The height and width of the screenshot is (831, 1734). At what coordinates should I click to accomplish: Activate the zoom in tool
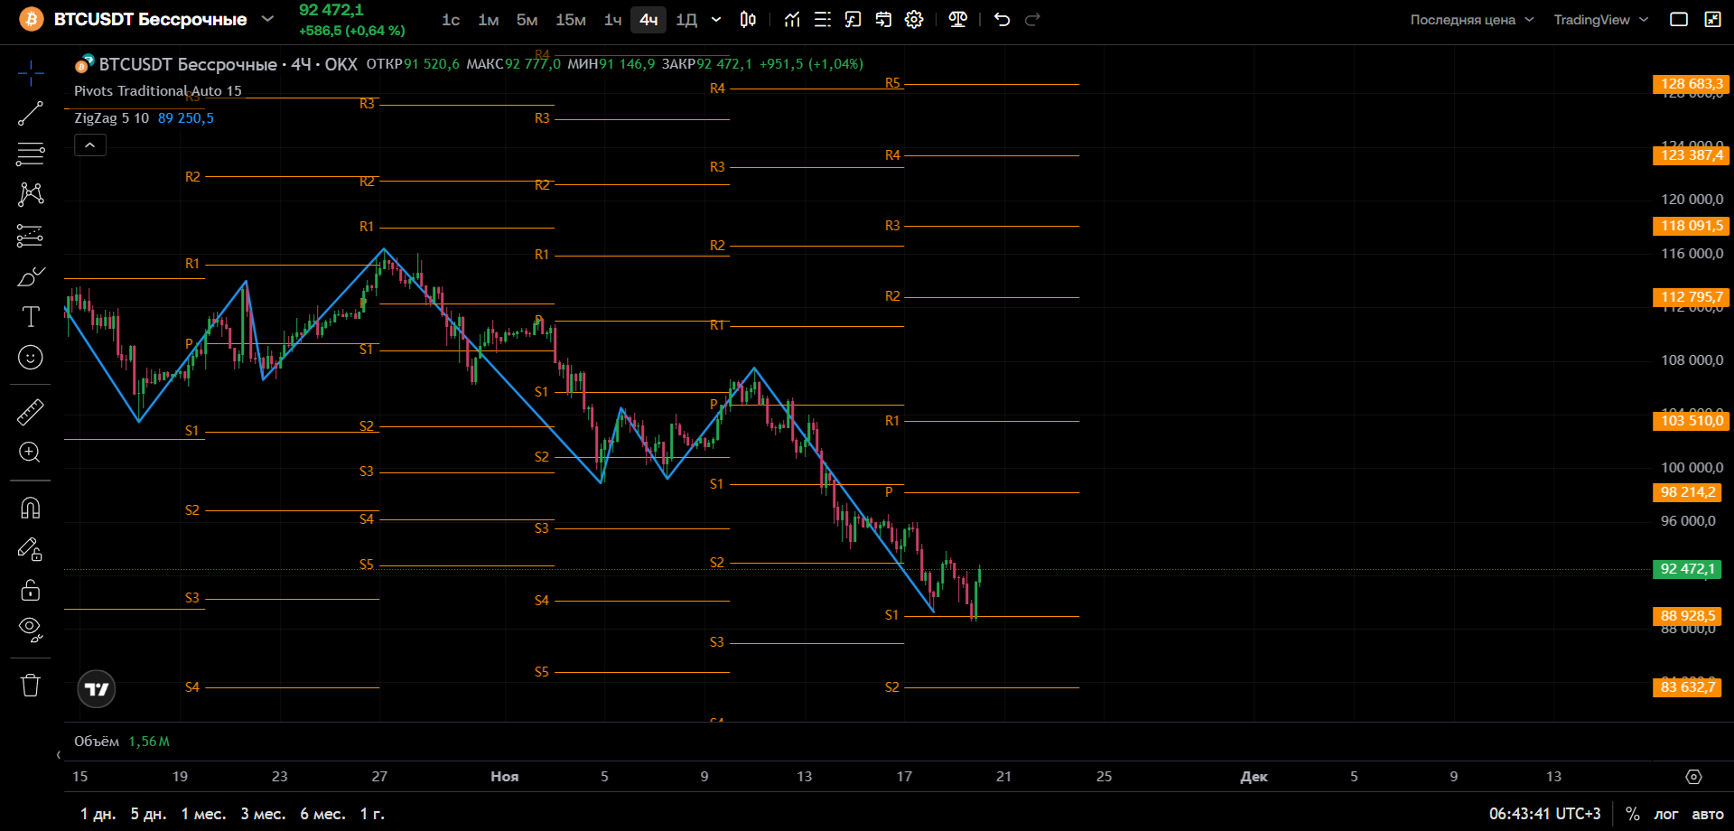[31, 453]
